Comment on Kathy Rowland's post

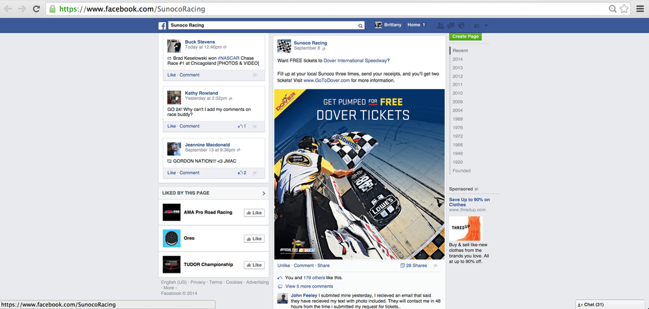pyautogui.click(x=190, y=127)
